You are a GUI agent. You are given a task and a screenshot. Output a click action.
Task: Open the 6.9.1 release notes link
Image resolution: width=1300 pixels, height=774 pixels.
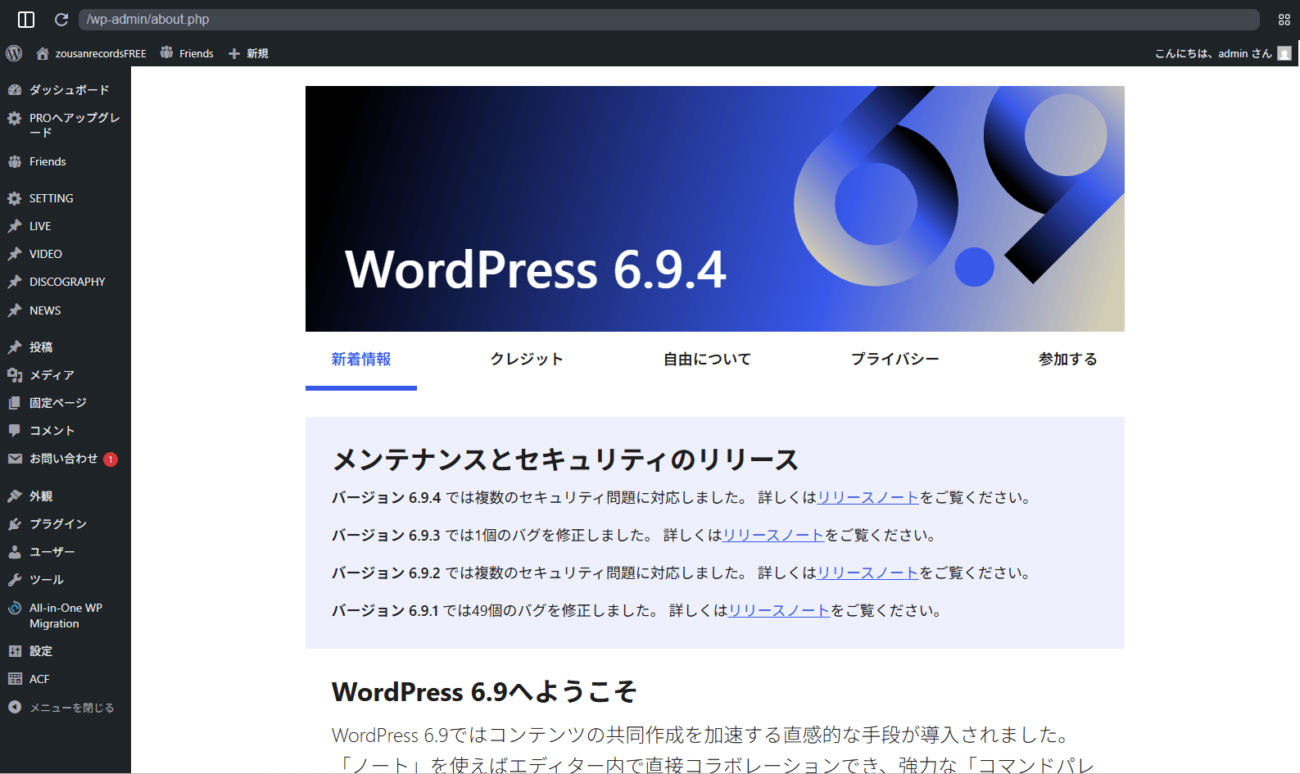pos(779,611)
